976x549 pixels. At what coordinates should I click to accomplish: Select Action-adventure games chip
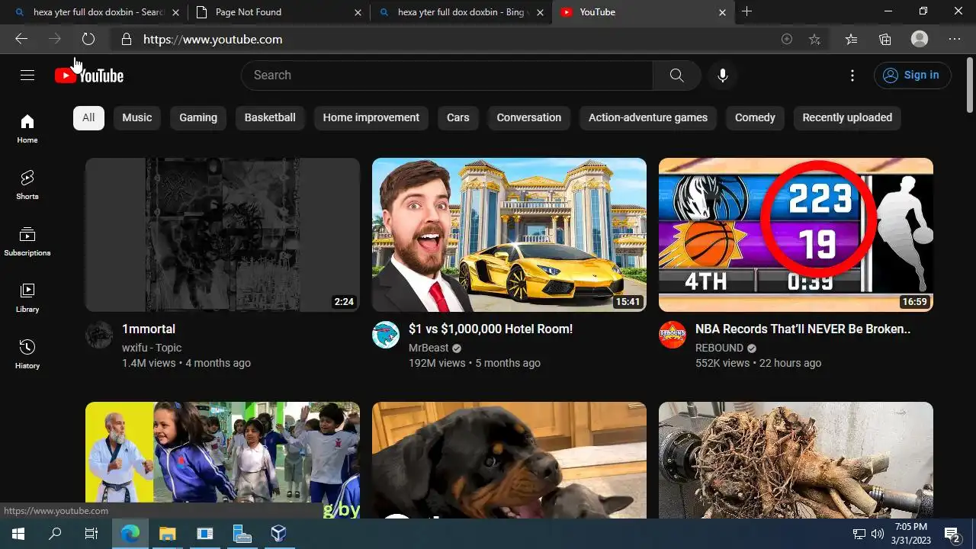point(648,117)
